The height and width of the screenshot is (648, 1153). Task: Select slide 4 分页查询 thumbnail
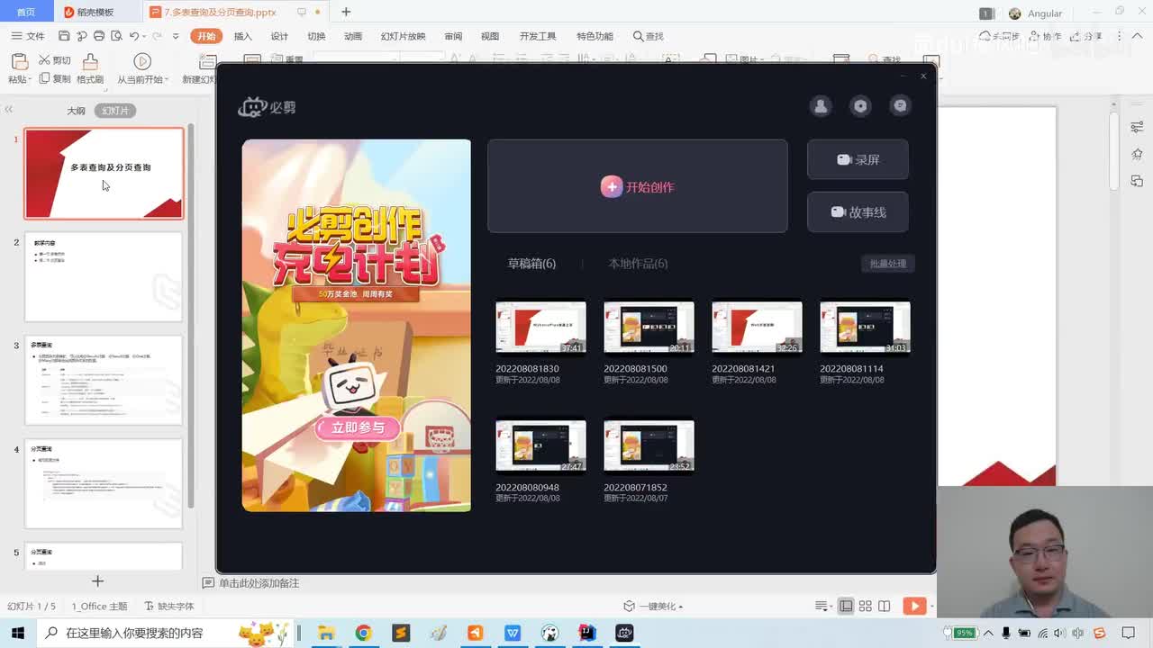(104, 483)
